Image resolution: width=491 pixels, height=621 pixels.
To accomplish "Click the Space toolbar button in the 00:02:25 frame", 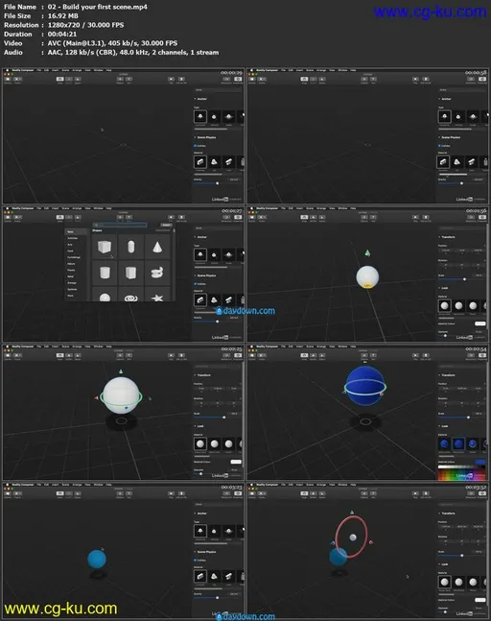I will 78,355.
